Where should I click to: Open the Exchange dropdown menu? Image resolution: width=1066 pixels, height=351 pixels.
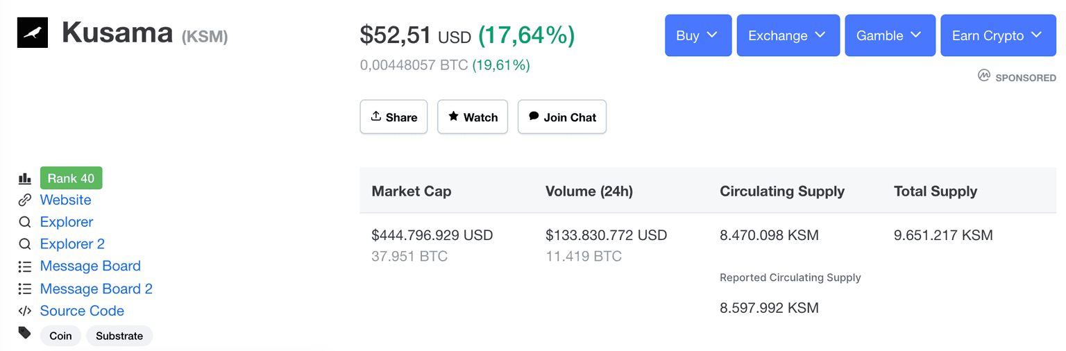[788, 35]
